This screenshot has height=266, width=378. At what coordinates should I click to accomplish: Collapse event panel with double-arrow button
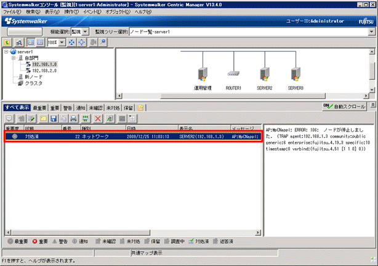(372, 105)
